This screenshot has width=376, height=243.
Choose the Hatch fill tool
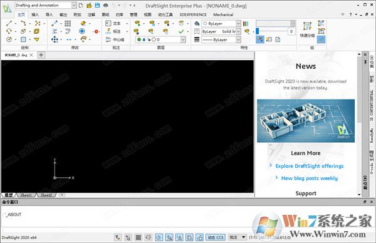pos(23,39)
